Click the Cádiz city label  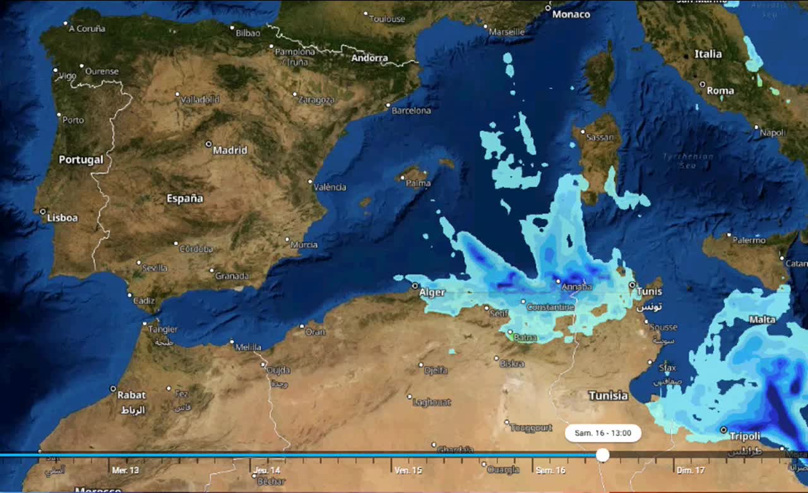point(144,301)
